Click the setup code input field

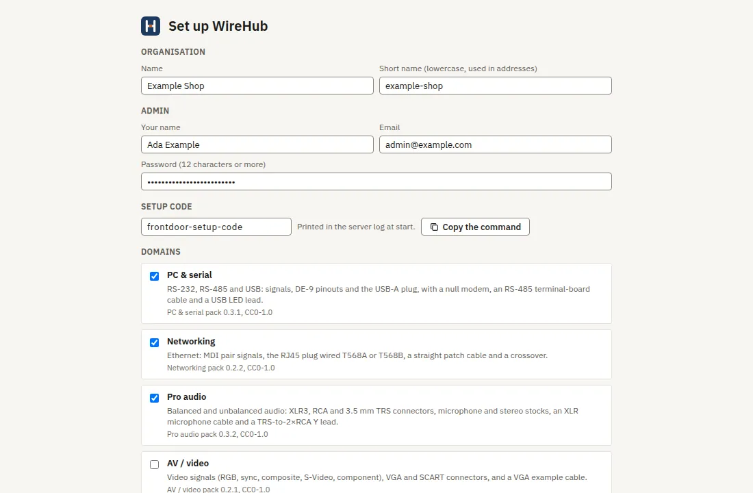tap(216, 227)
